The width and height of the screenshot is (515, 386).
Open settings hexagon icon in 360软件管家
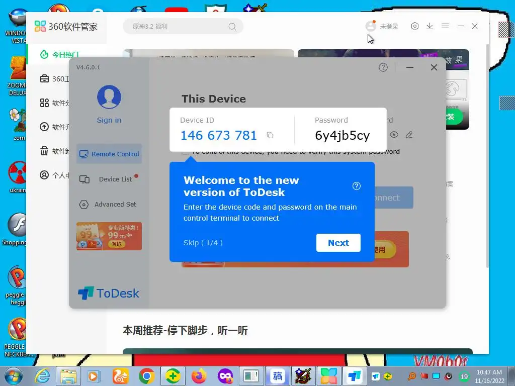pos(415,26)
